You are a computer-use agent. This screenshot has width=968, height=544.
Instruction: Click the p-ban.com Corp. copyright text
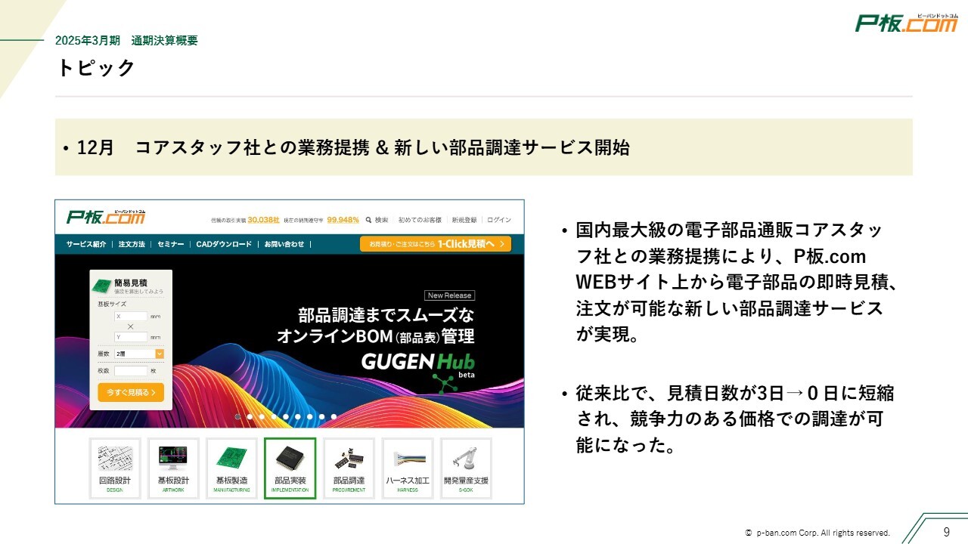[x=818, y=533]
